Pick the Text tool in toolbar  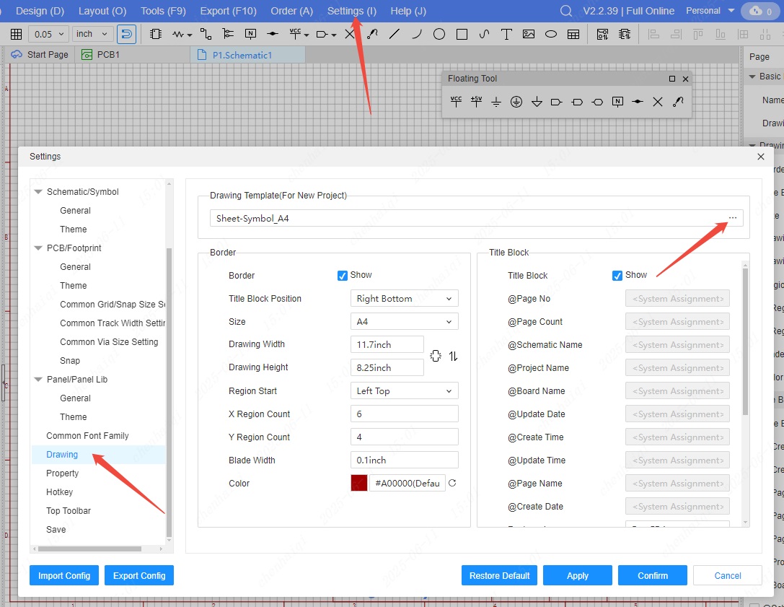pos(506,34)
